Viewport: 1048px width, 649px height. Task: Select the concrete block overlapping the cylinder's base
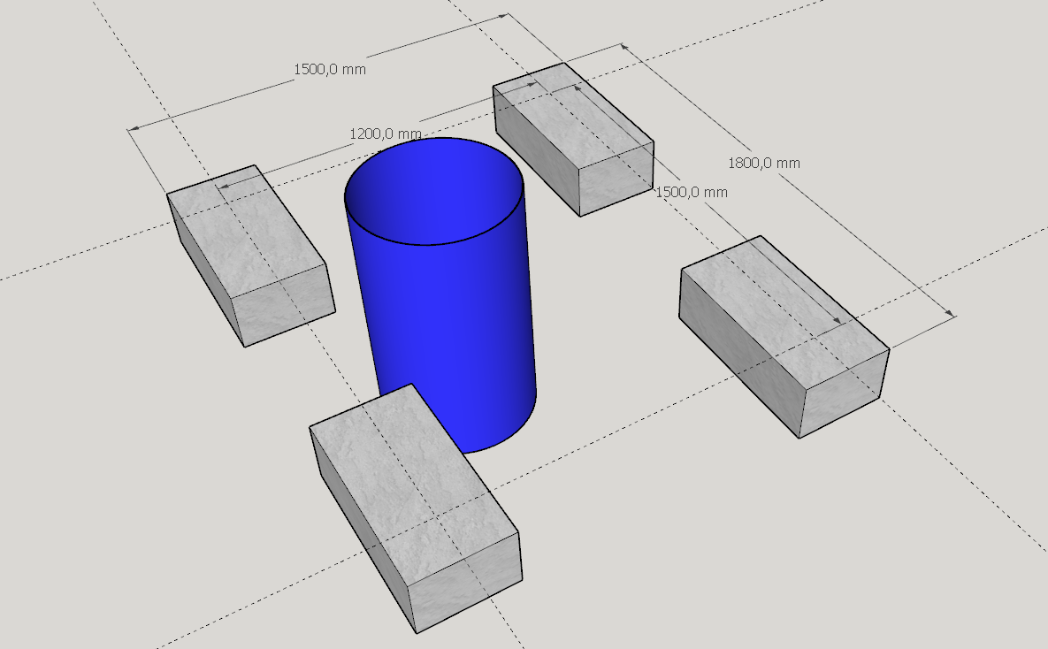(x=416, y=508)
